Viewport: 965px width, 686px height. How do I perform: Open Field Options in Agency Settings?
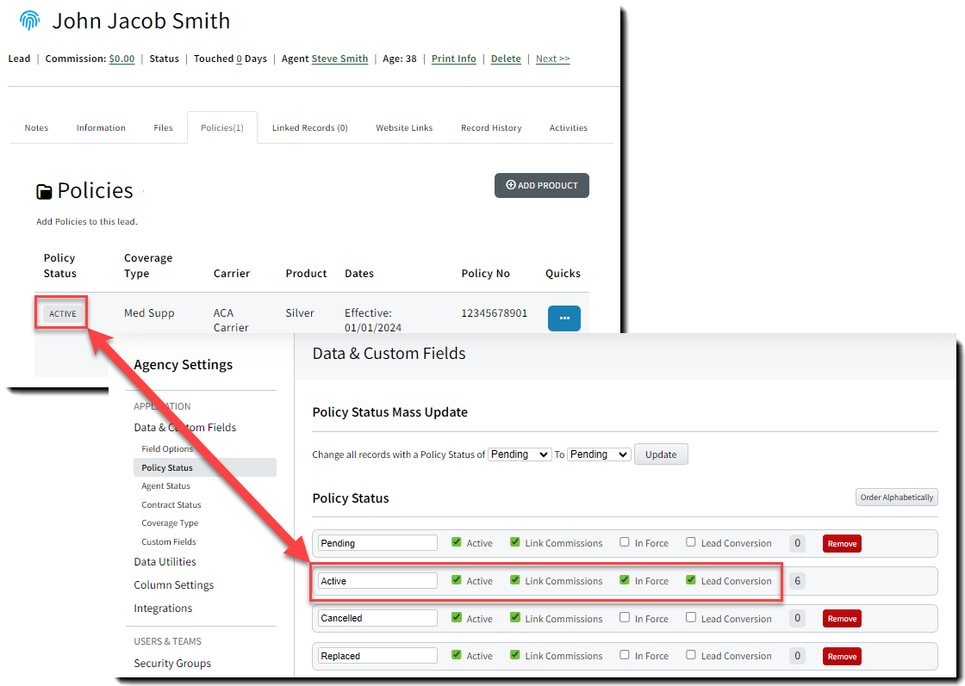click(167, 448)
